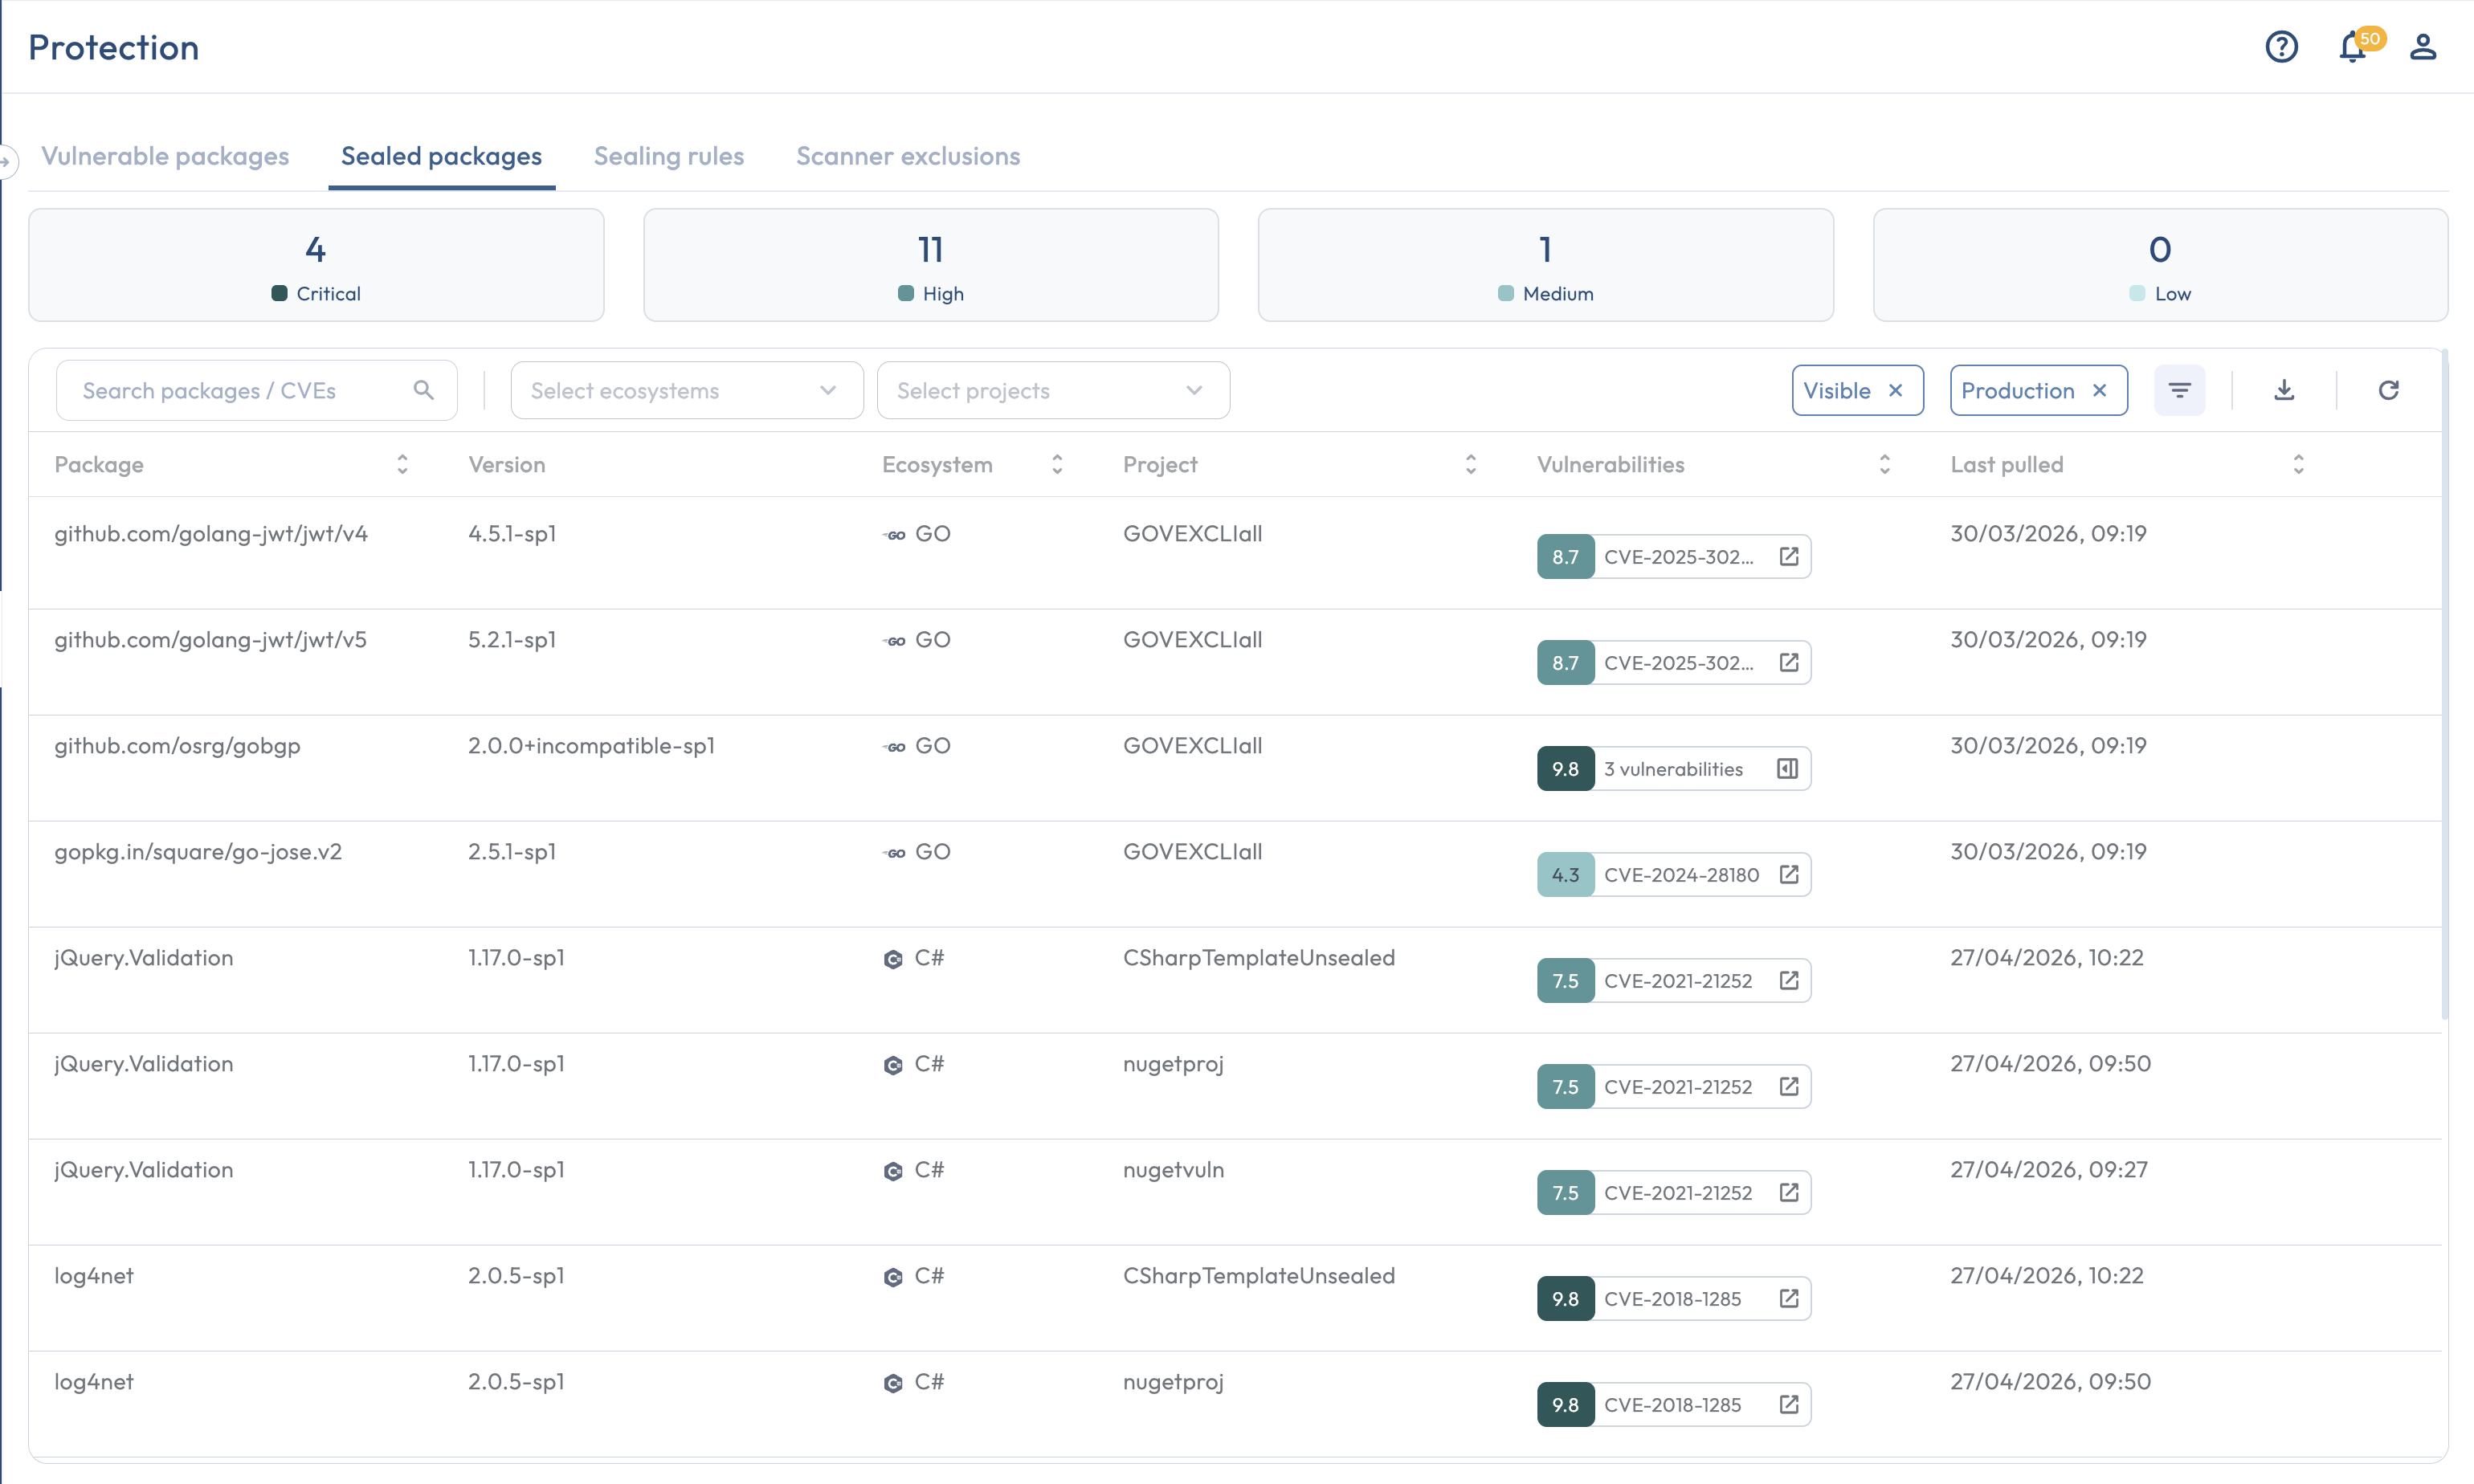Viewport: 2474px width, 1484px height.
Task: Click the CSharpTemplateUnsealed project in jQuery.Validation row
Action: coord(1258,958)
